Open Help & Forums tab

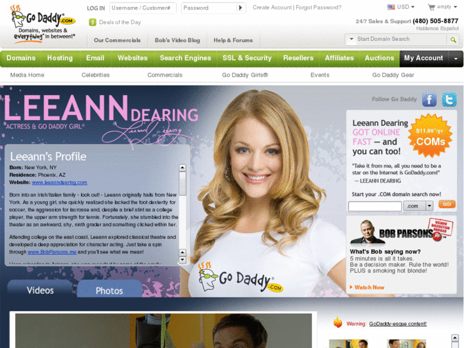pos(233,40)
